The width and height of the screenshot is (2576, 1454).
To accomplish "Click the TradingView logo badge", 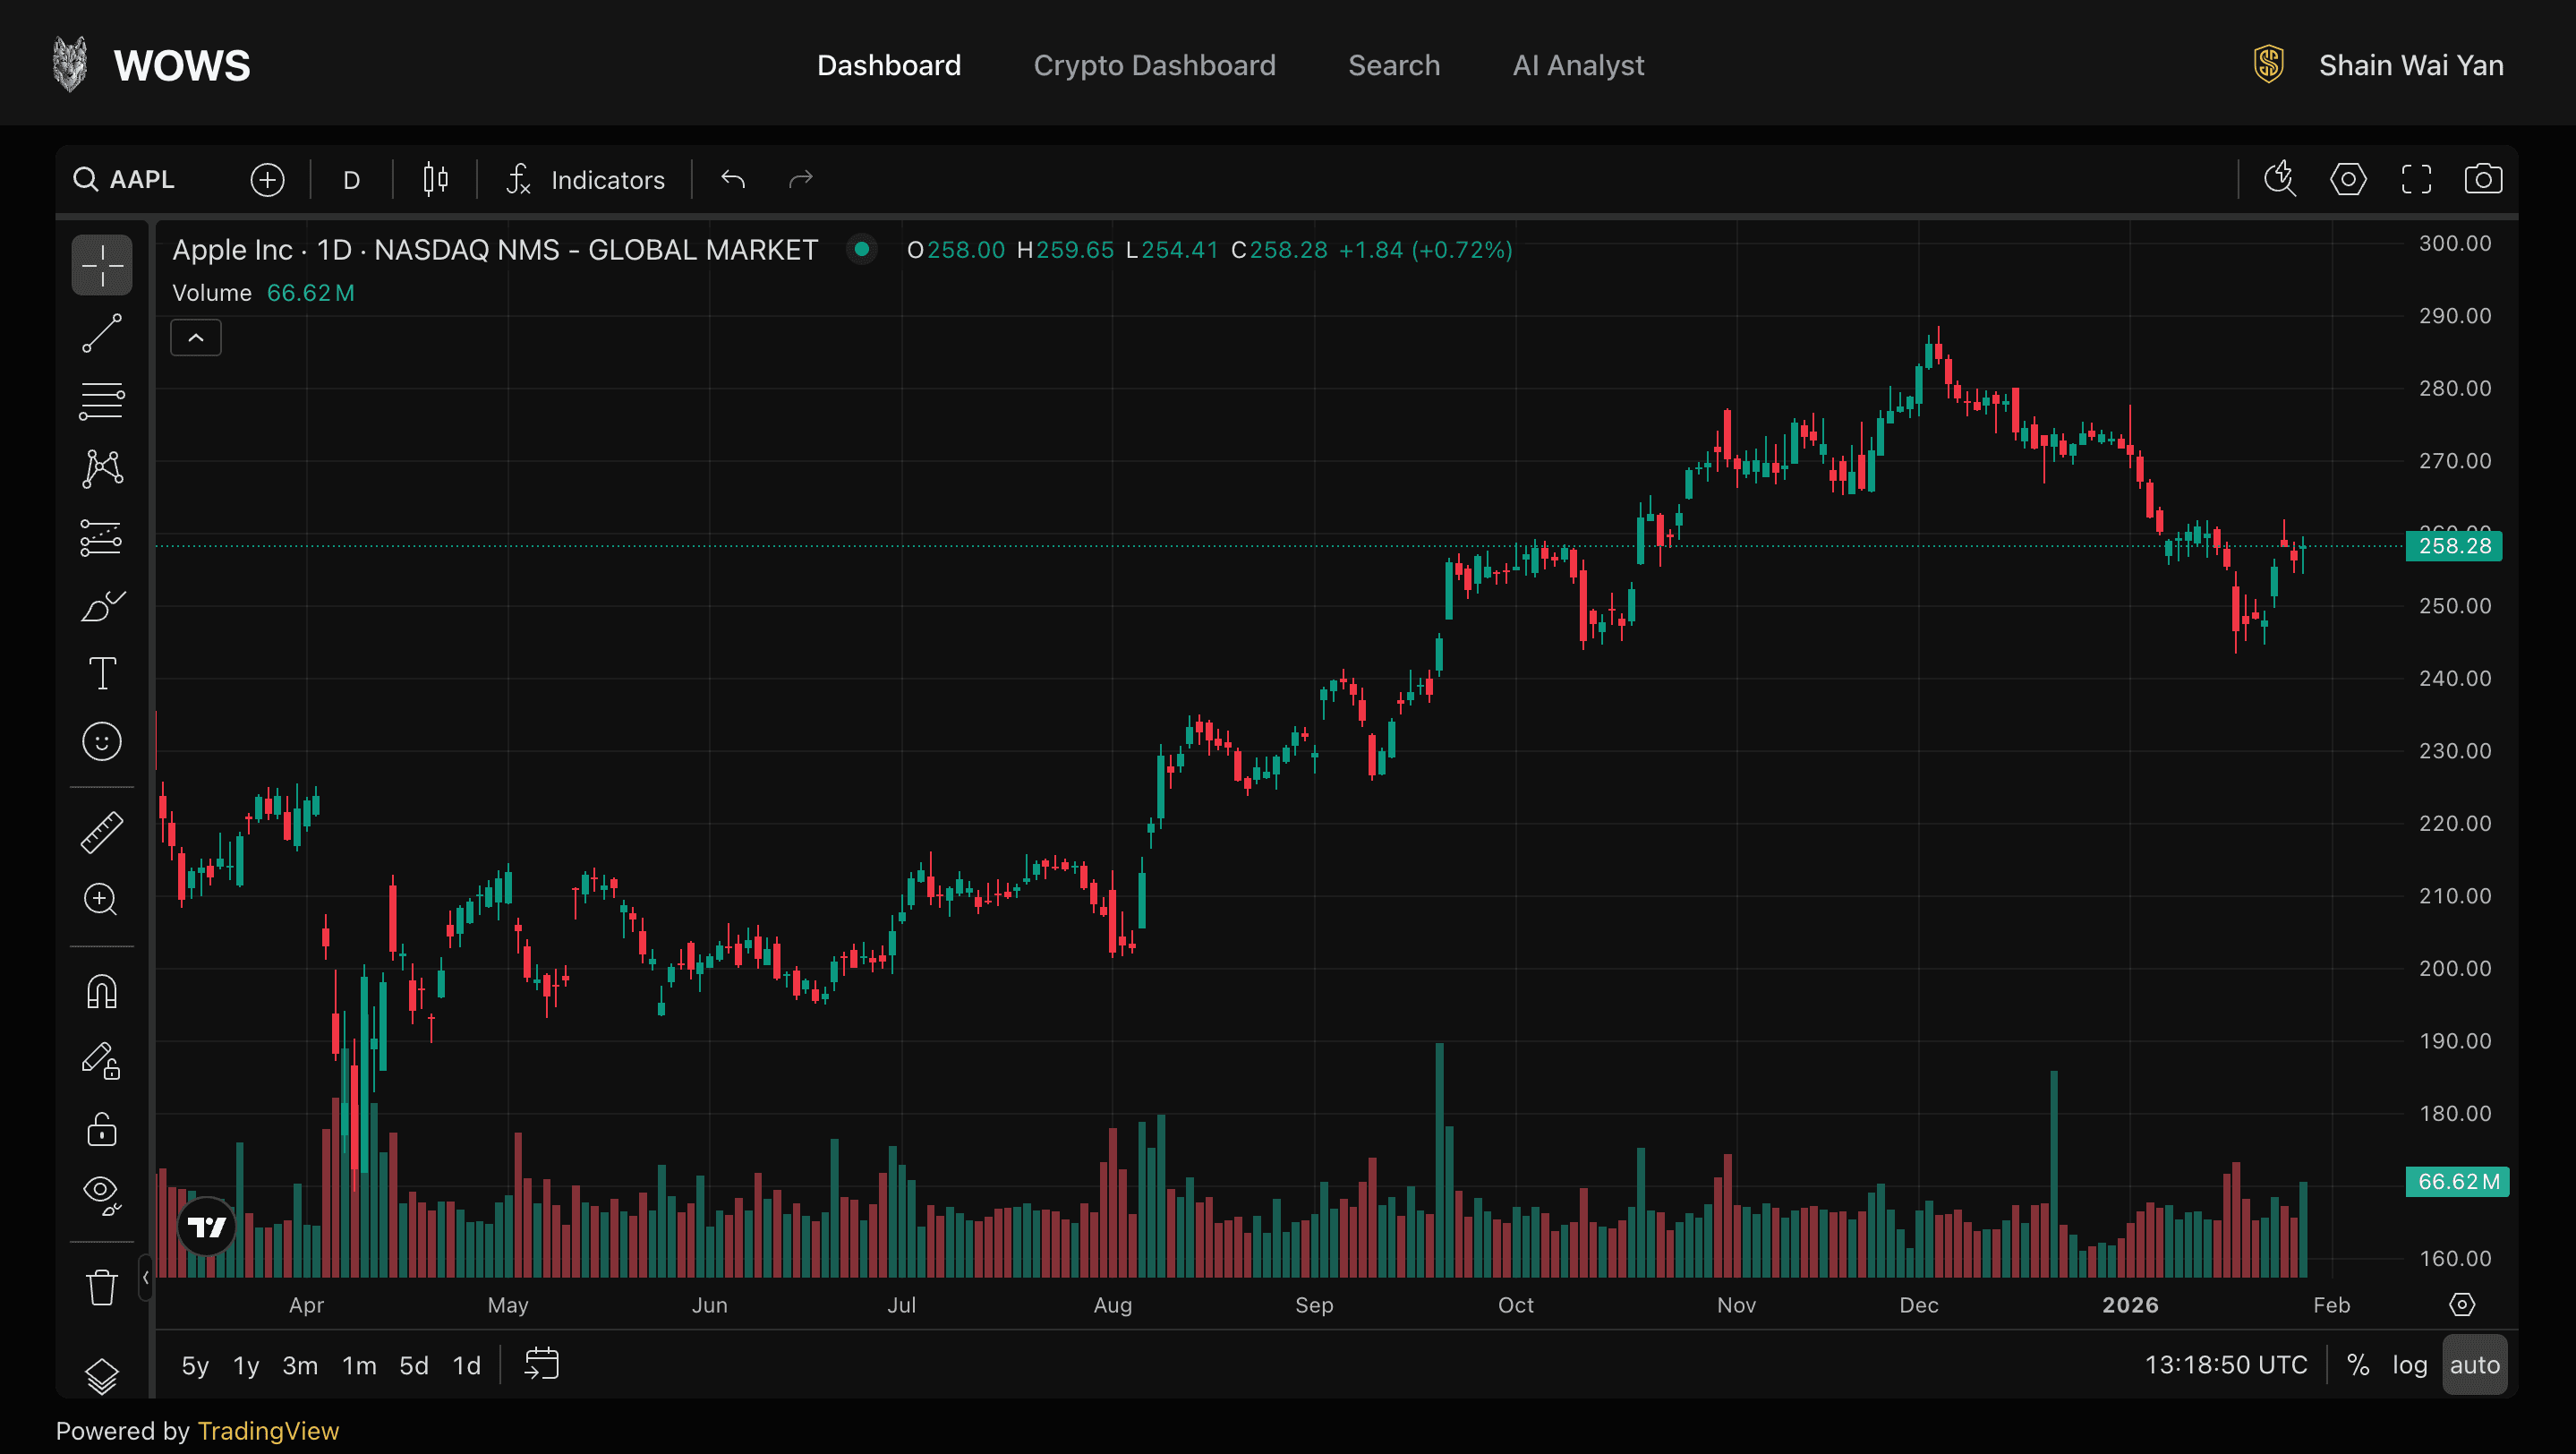I will pos(207,1226).
